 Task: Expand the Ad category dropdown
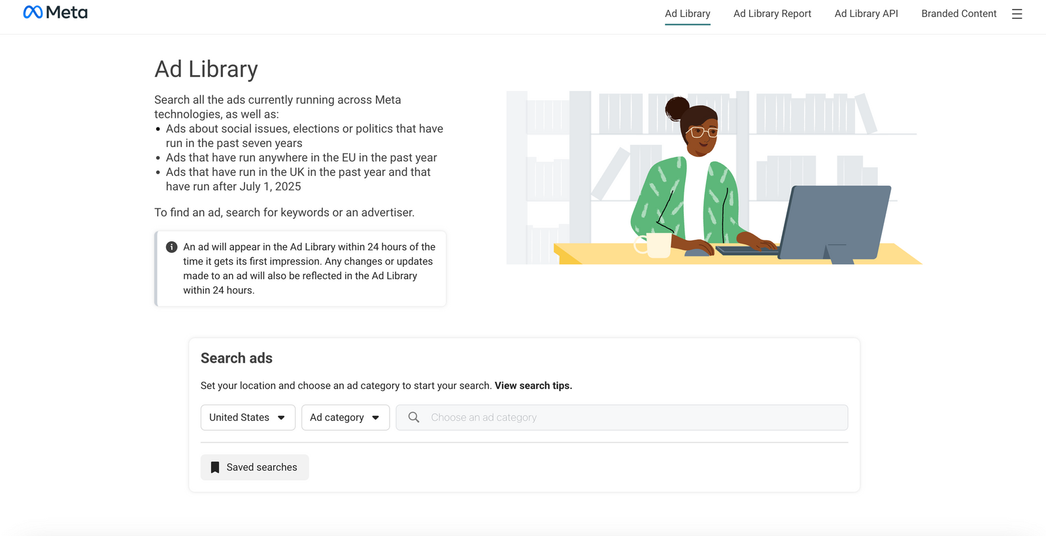[x=345, y=417]
